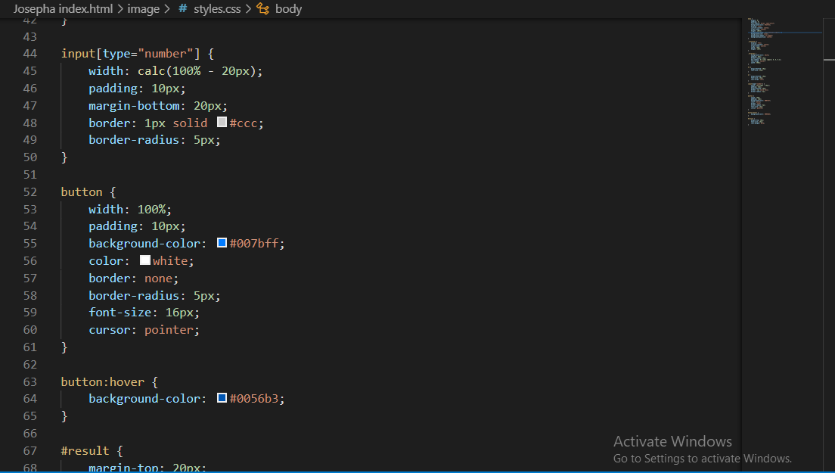Click the '#007bff' hex value text

pyautogui.click(x=254, y=244)
